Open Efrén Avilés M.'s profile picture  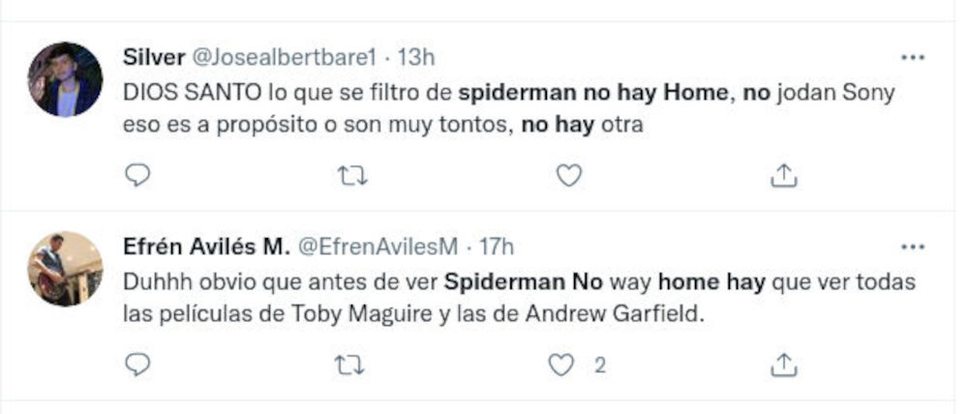point(65,269)
